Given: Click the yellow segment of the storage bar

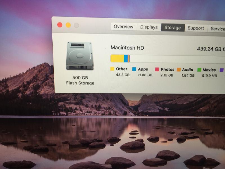Looking at the screenshot, I should point(117,59).
